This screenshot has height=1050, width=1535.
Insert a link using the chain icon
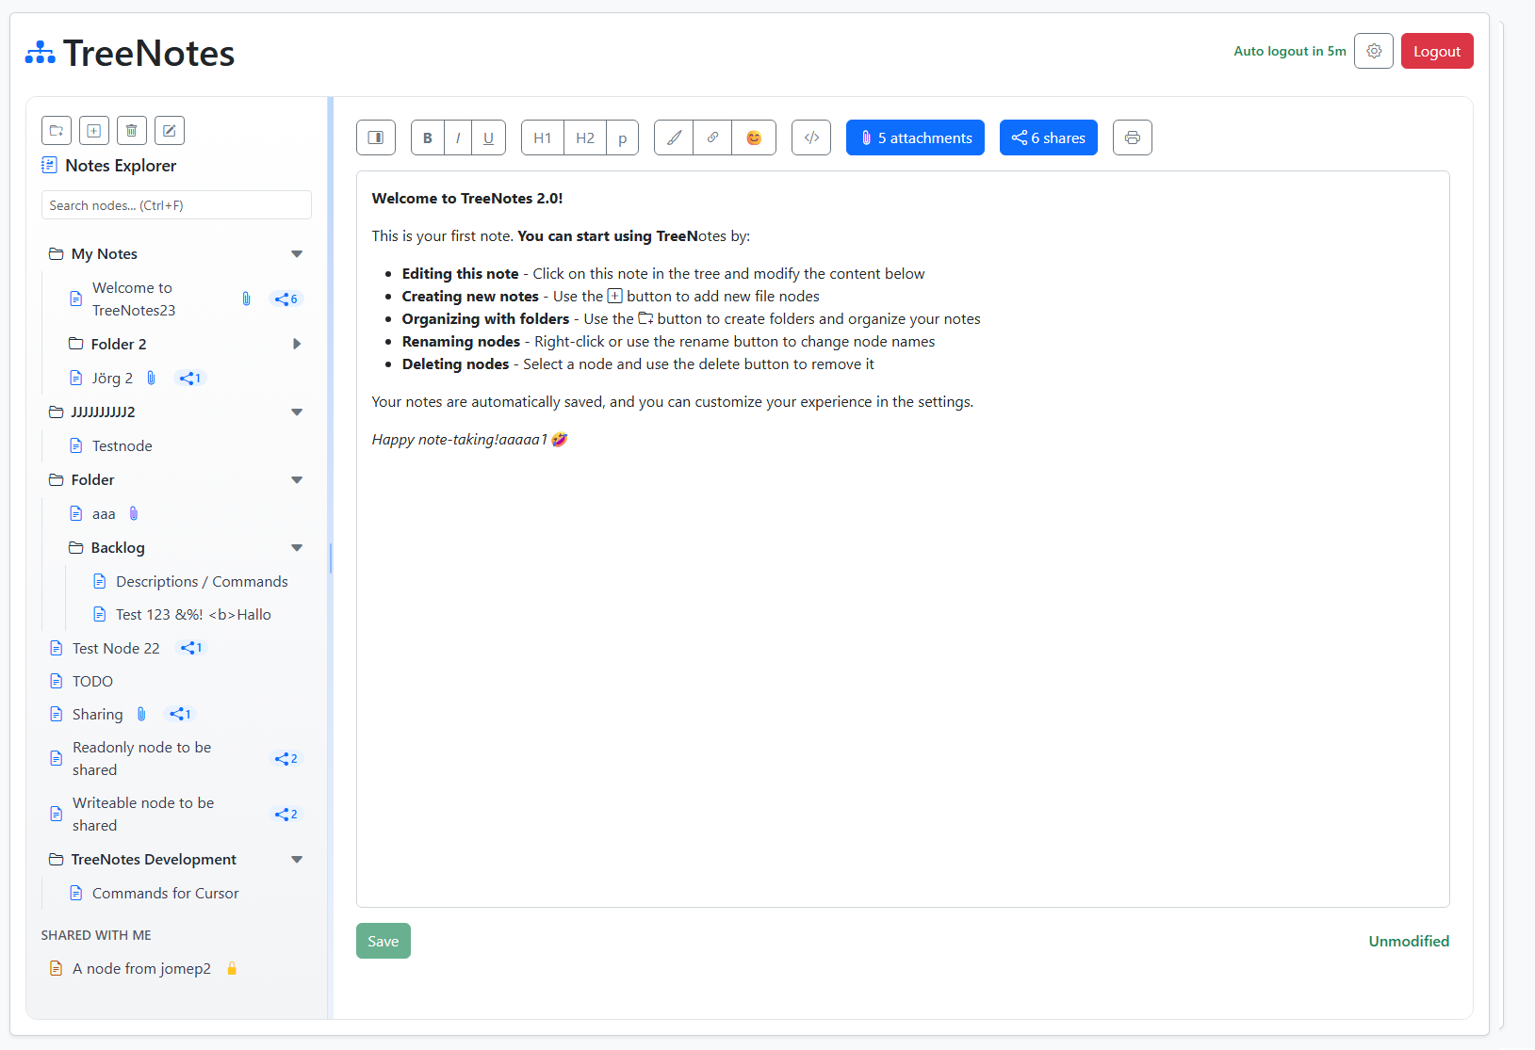[x=712, y=137]
